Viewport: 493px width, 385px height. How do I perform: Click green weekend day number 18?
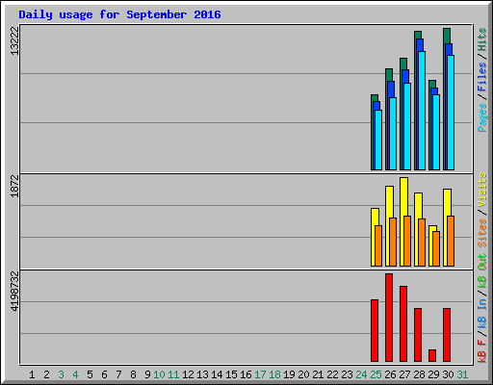click(x=274, y=374)
